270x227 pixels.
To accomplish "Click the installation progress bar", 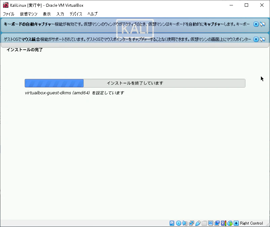I will [x=135, y=83].
